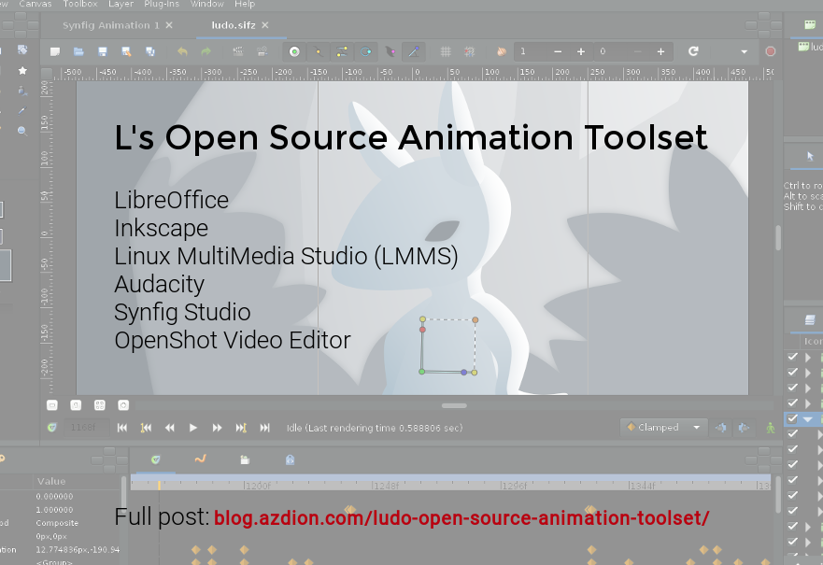Open the Window menu
The height and width of the screenshot is (565, 823).
click(x=206, y=4)
